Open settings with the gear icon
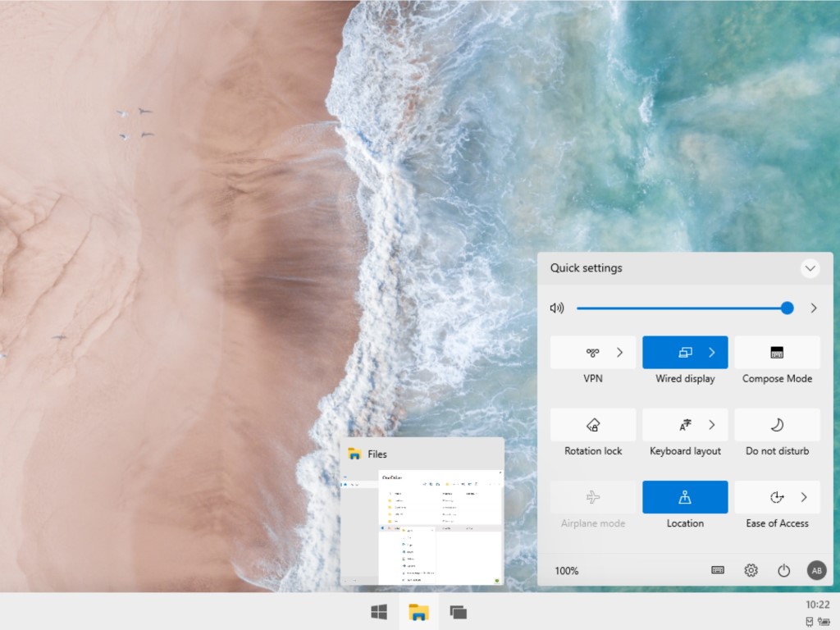 (751, 571)
